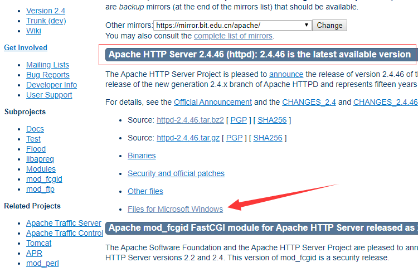Open the Flood subproject link
The height and width of the screenshot is (272, 418).
[x=36, y=149]
